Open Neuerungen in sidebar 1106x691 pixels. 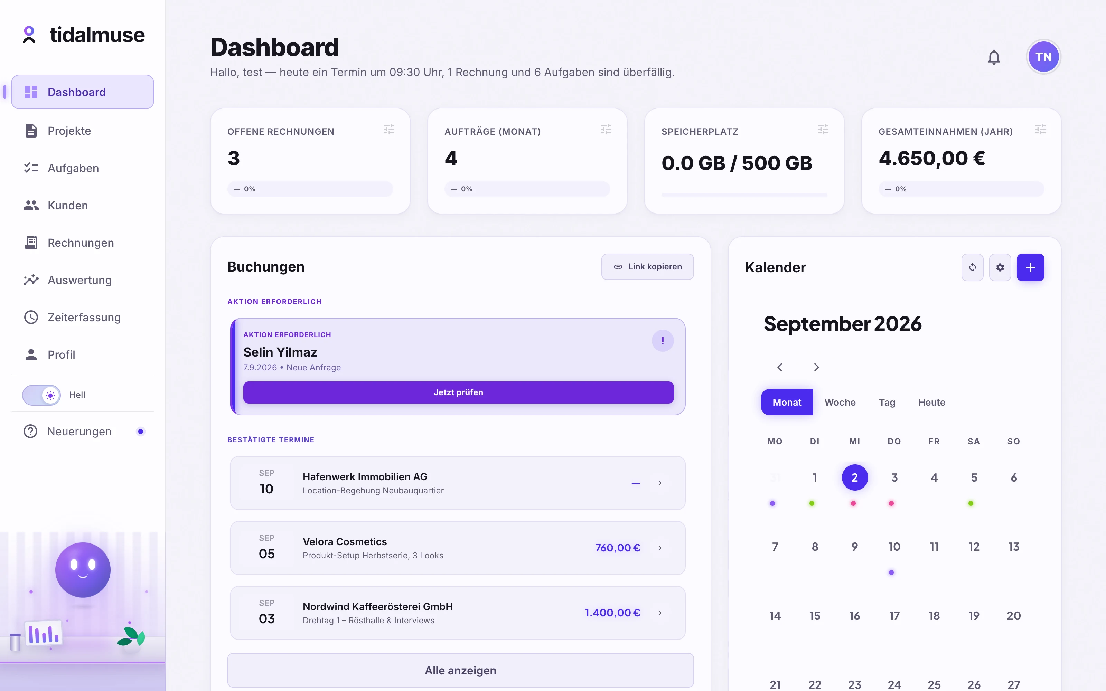pyautogui.click(x=83, y=432)
